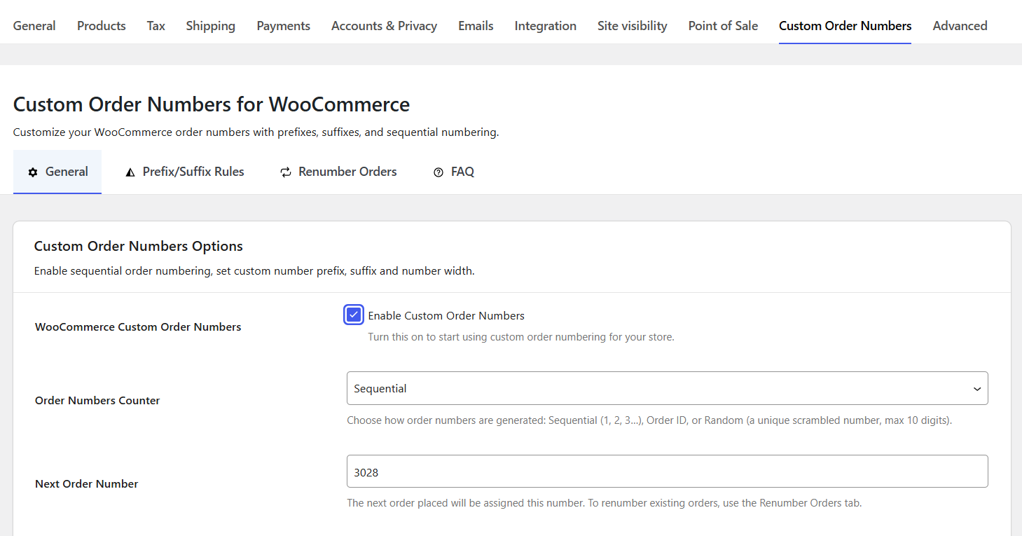The height and width of the screenshot is (536, 1022).
Task: Click the 'Choose how order numbers are generated' hint
Action: click(x=649, y=421)
